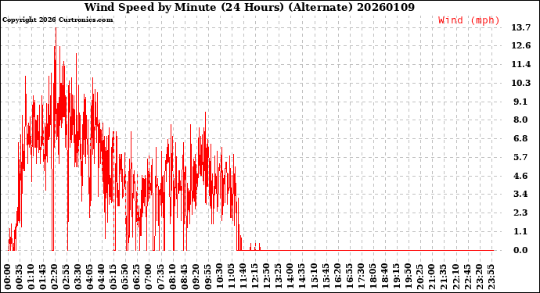This screenshot has height=293, width=540.
Task: Click the 05:15 time axis label
Action: 113,277
